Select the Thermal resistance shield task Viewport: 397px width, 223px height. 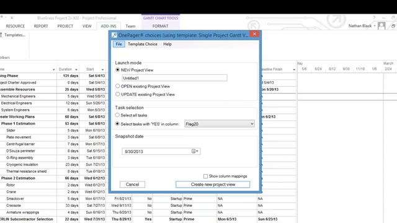(26, 172)
